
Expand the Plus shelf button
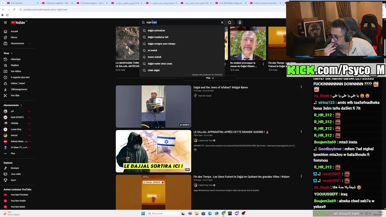pos(210,78)
